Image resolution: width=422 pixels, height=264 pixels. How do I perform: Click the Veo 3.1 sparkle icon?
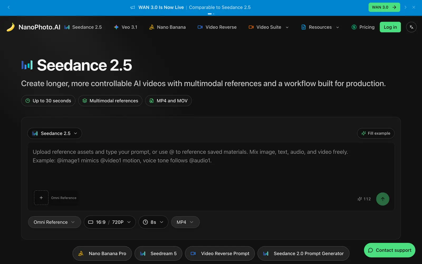tap(116, 27)
